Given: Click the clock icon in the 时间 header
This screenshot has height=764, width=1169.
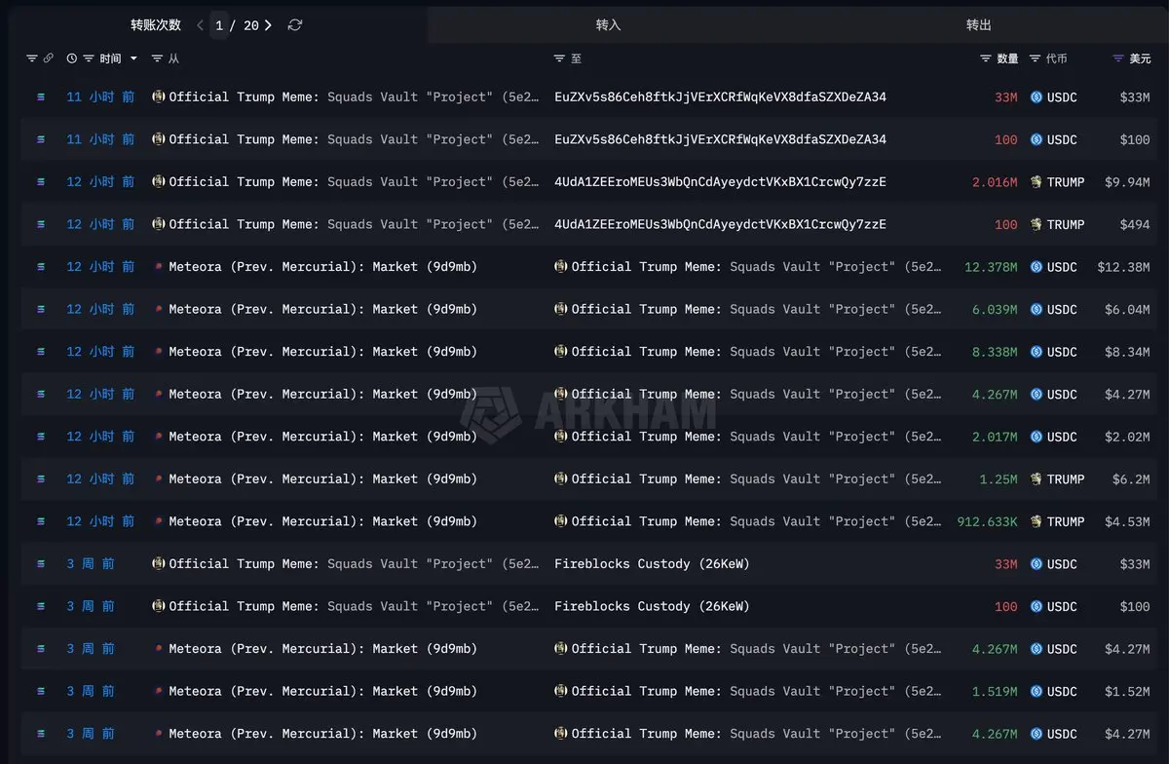Looking at the screenshot, I should point(71,58).
